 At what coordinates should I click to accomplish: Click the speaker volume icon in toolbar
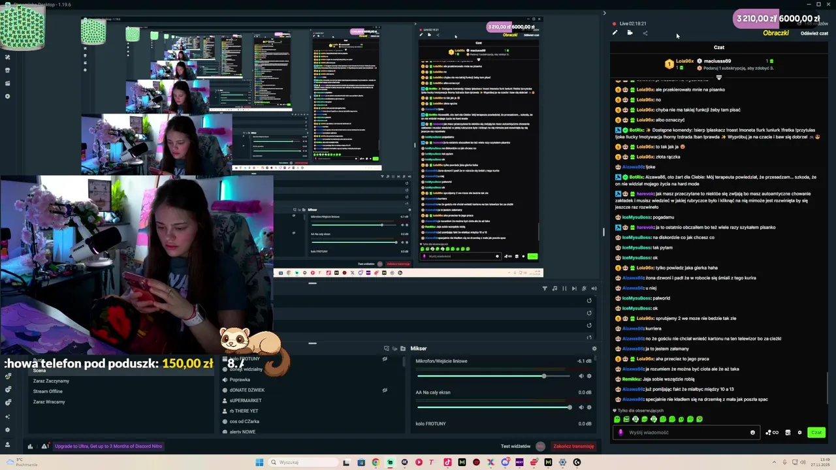click(594, 289)
